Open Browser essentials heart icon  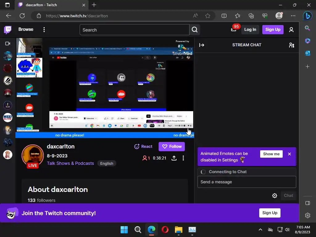click(x=265, y=16)
